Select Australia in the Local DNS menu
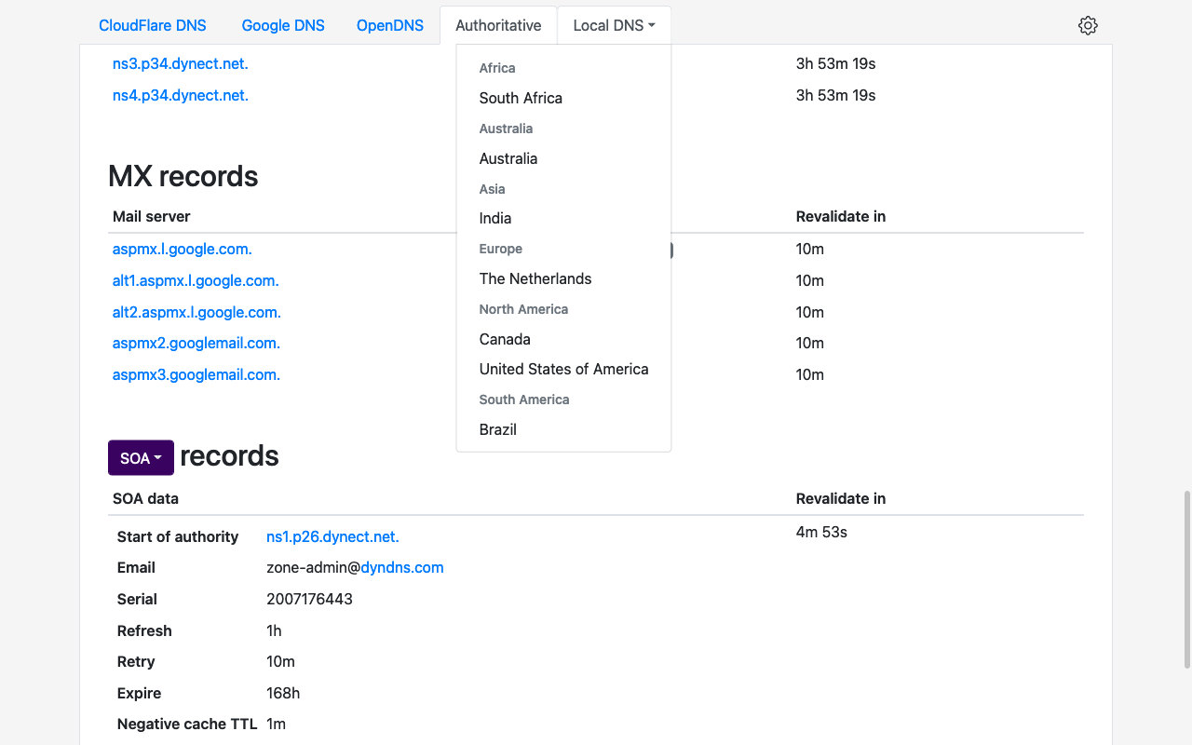The image size is (1192, 745). pos(508,158)
